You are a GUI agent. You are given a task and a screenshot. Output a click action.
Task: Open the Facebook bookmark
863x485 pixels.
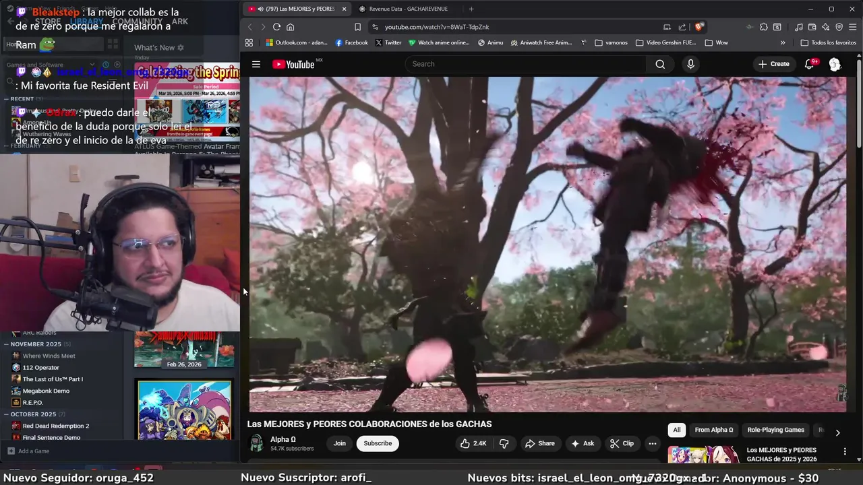tap(351, 42)
